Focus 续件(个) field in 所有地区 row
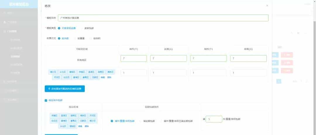Image resolution: width=316 pixels, height=135 pixels. click(208, 58)
